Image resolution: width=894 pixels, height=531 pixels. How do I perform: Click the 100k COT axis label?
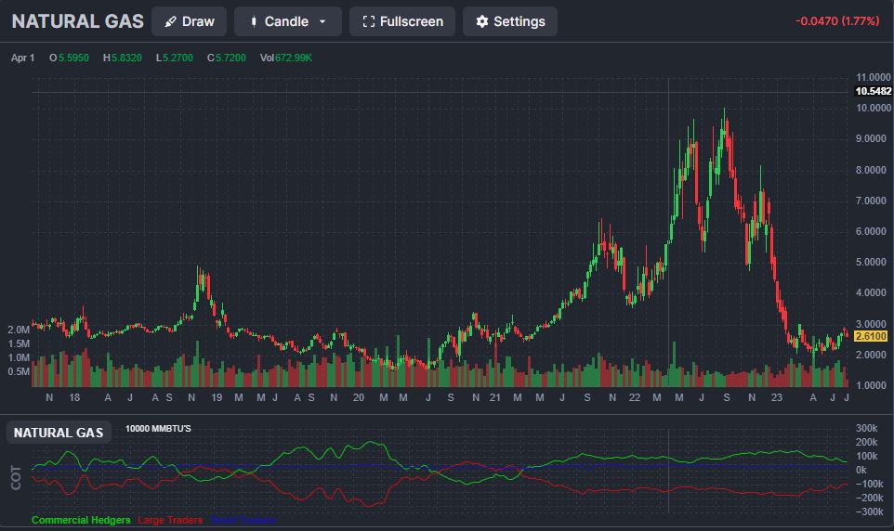867,457
